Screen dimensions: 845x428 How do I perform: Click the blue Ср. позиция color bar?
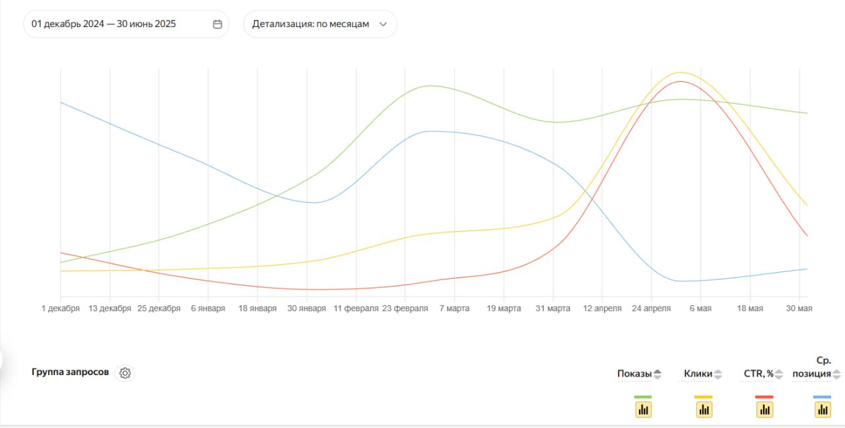(x=822, y=397)
